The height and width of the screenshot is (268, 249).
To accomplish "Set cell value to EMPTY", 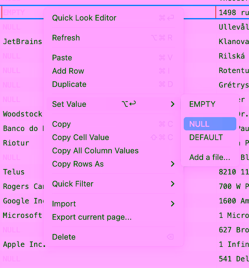I will [x=202, y=104].
